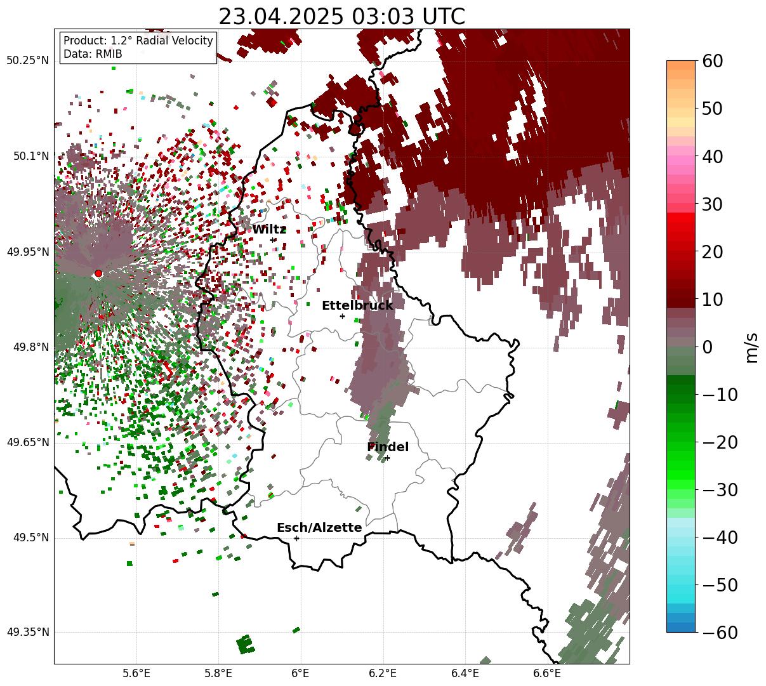The width and height of the screenshot is (766, 686).
Task: Click the bright green −25 m/s colorbar segment
Action: point(681,466)
